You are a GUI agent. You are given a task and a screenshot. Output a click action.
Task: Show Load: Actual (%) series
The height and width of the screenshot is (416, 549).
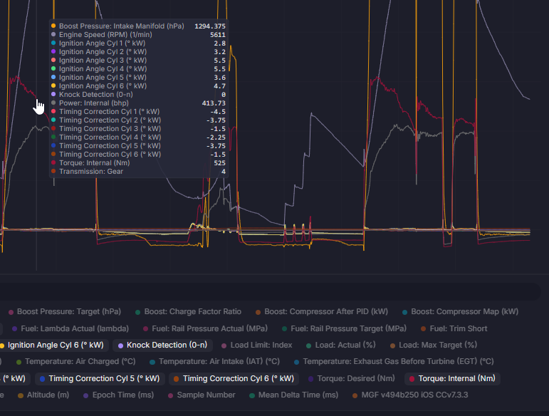point(341,345)
